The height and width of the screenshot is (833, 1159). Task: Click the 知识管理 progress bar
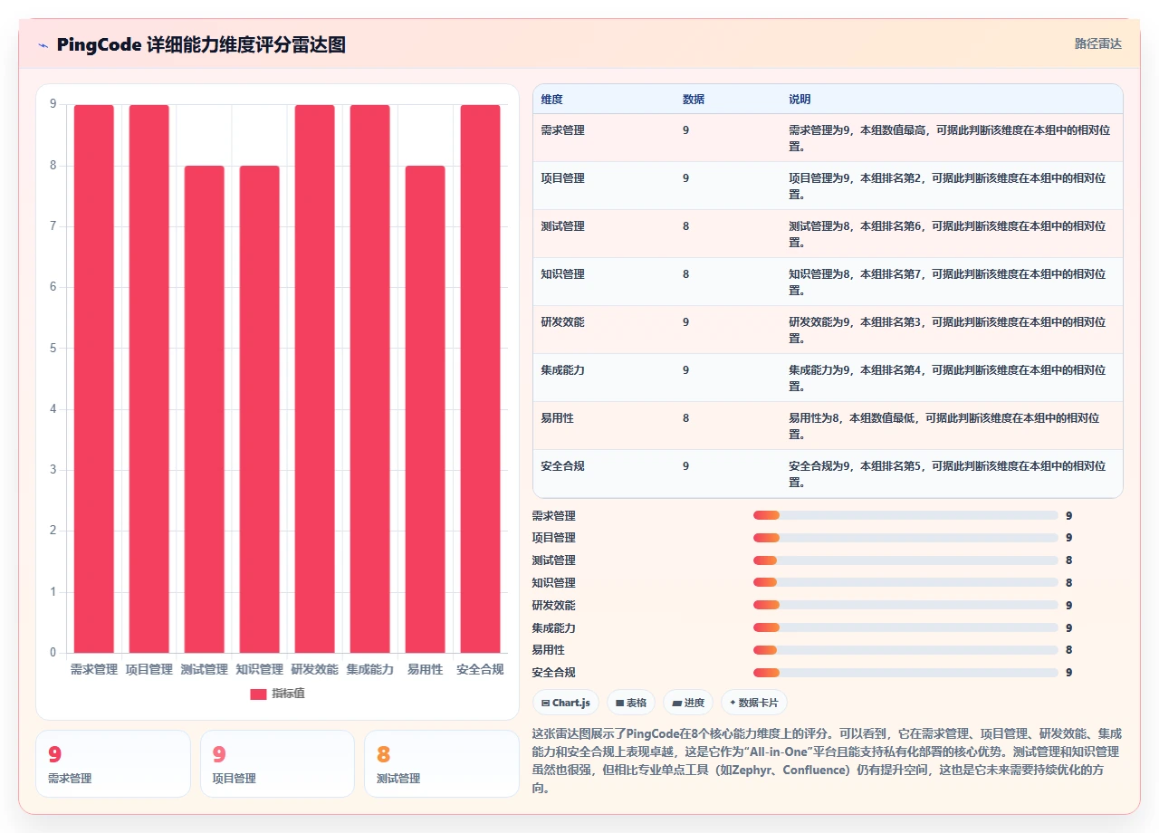(905, 583)
